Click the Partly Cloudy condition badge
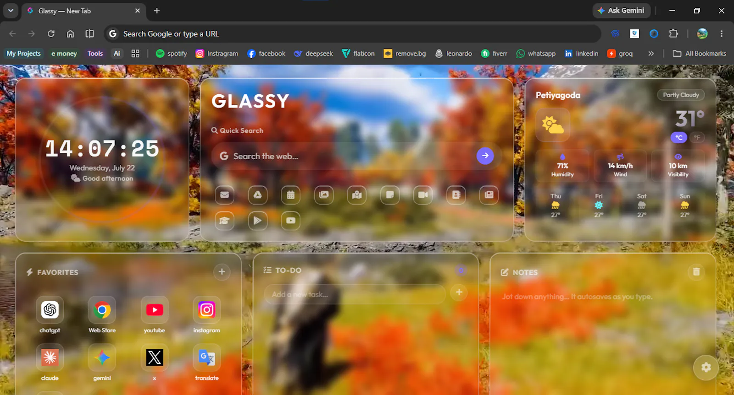734x395 pixels. point(681,95)
